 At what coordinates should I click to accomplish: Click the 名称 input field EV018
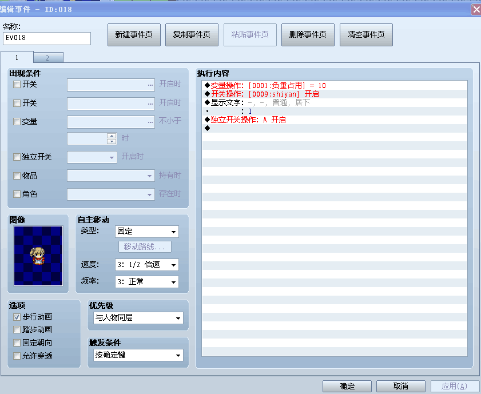tap(47, 38)
